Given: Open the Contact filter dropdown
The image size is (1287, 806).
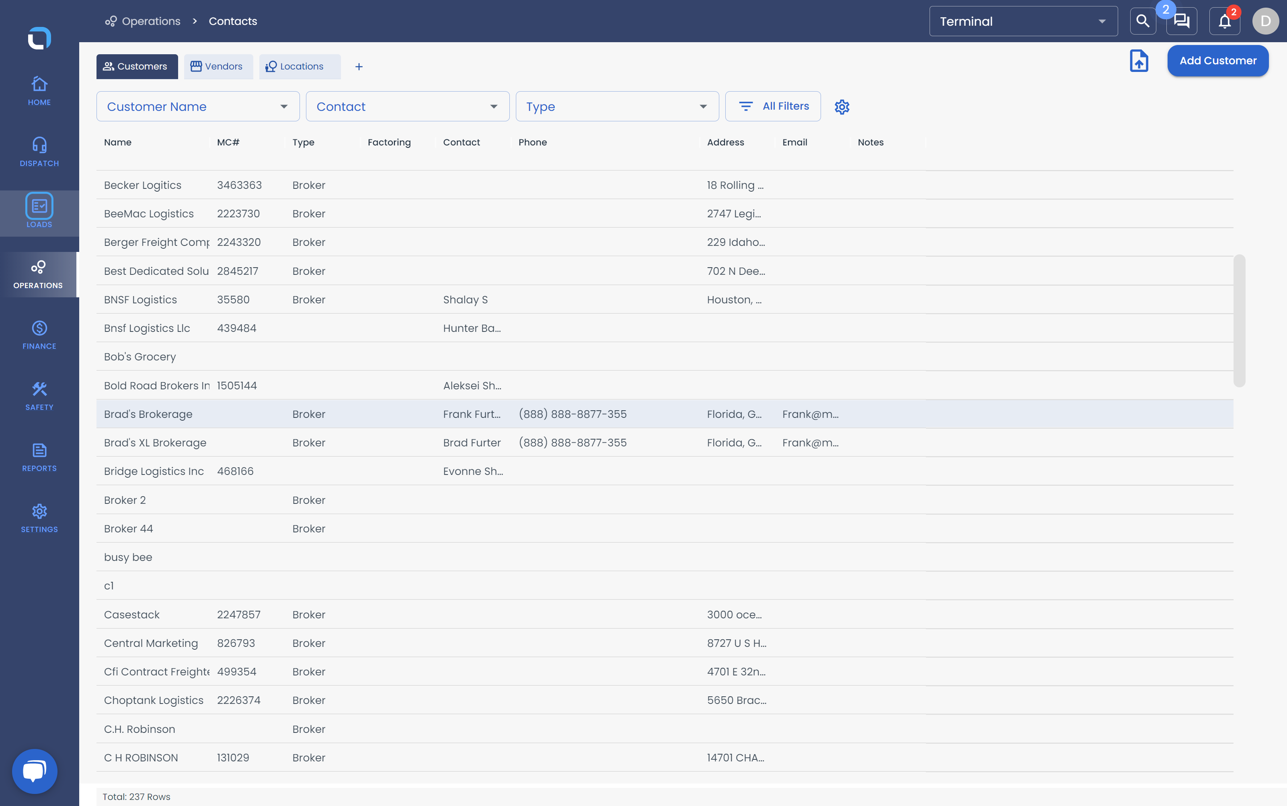Looking at the screenshot, I should point(407,106).
